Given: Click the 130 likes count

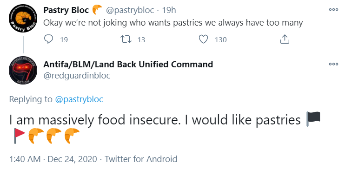Looking at the screenshot, I should click(221, 40).
